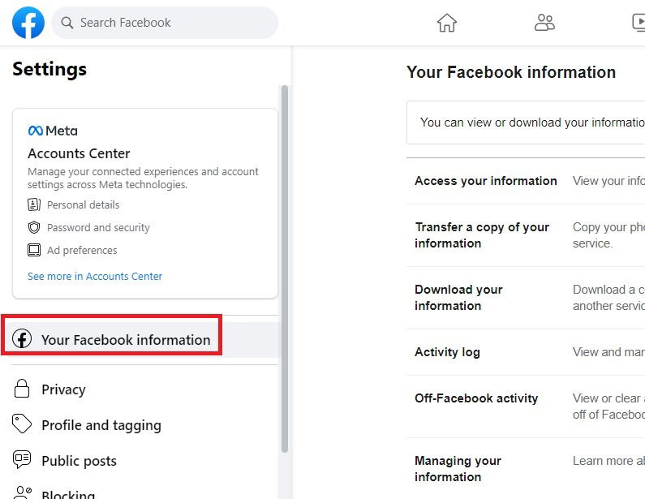Click the settings sidebar scrollbar

pyautogui.click(x=284, y=268)
